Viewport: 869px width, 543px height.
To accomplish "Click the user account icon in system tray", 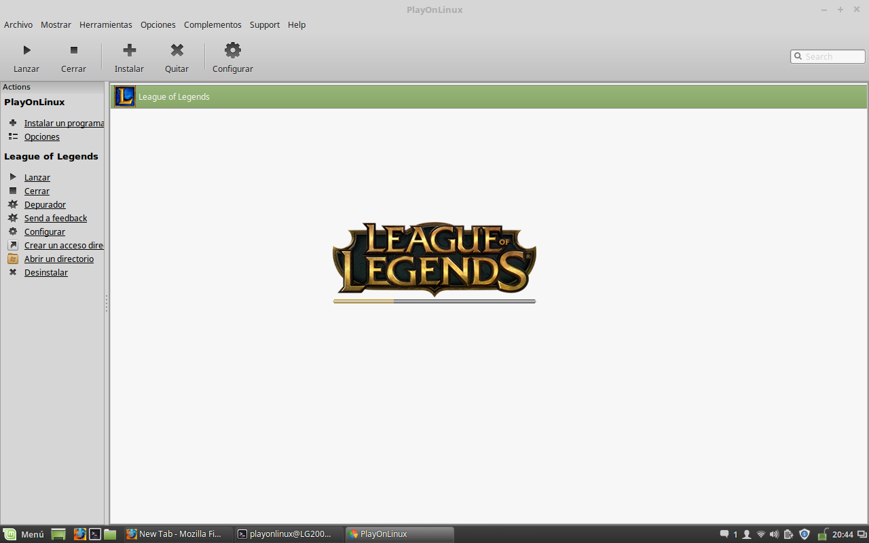I will point(747,534).
